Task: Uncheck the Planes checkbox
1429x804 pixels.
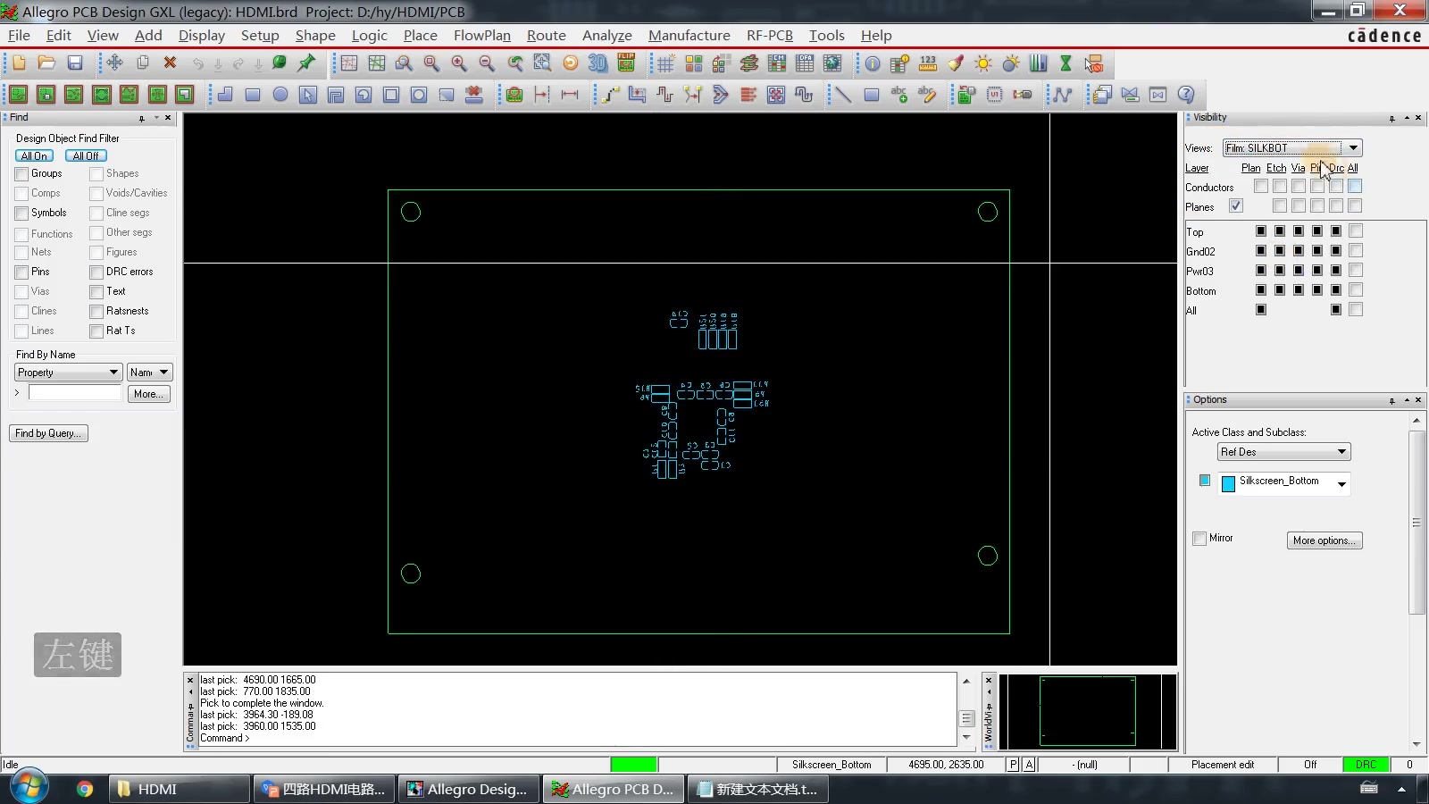Action: pyautogui.click(x=1236, y=206)
